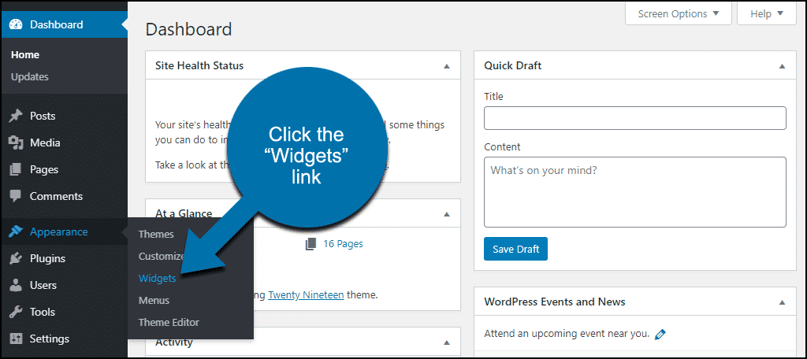
Task: Open the Screen Options dropdown
Action: [679, 14]
